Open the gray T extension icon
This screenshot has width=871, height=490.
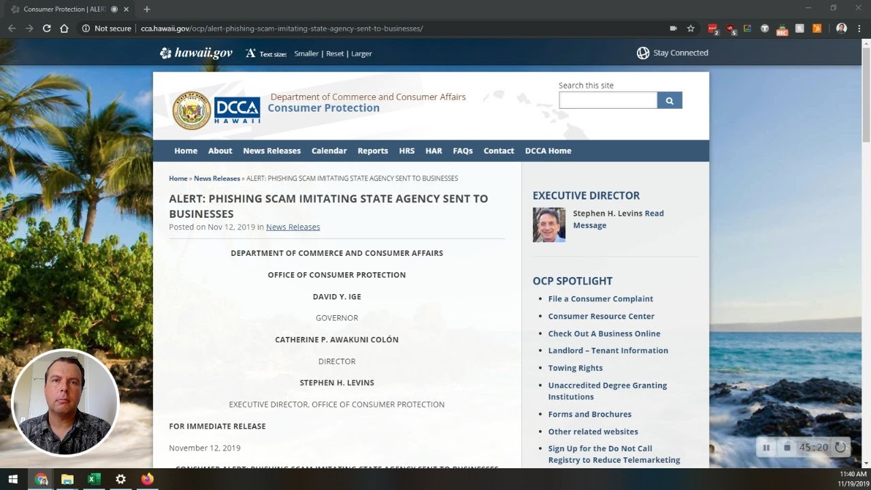765,29
